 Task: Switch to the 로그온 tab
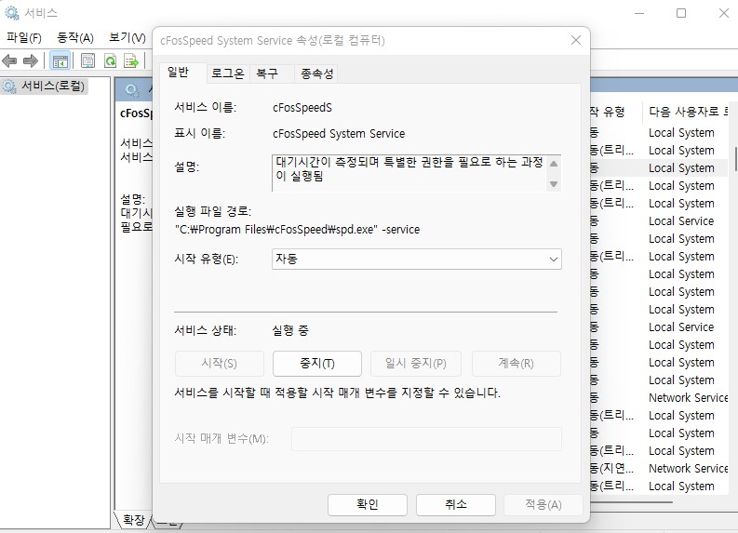coord(228,73)
